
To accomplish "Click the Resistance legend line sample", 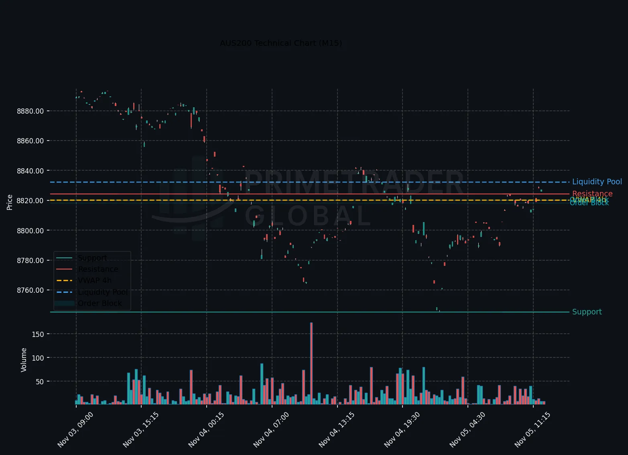I will (x=64, y=269).
